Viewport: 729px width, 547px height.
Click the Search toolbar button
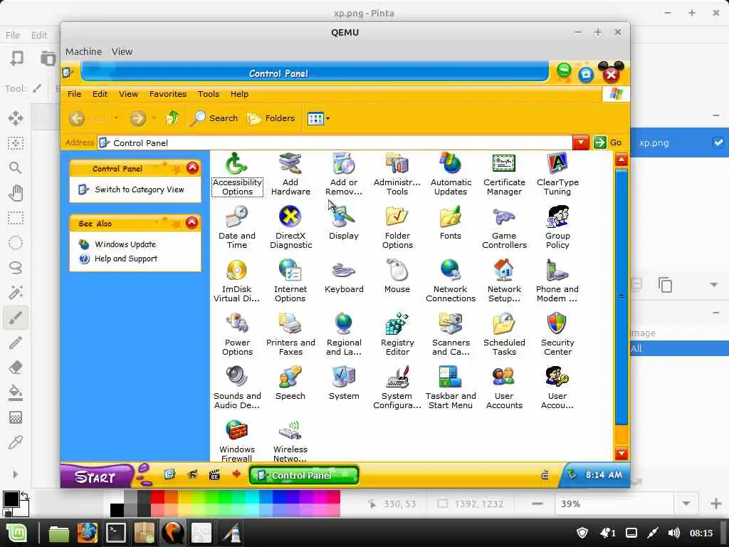(x=214, y=118)
